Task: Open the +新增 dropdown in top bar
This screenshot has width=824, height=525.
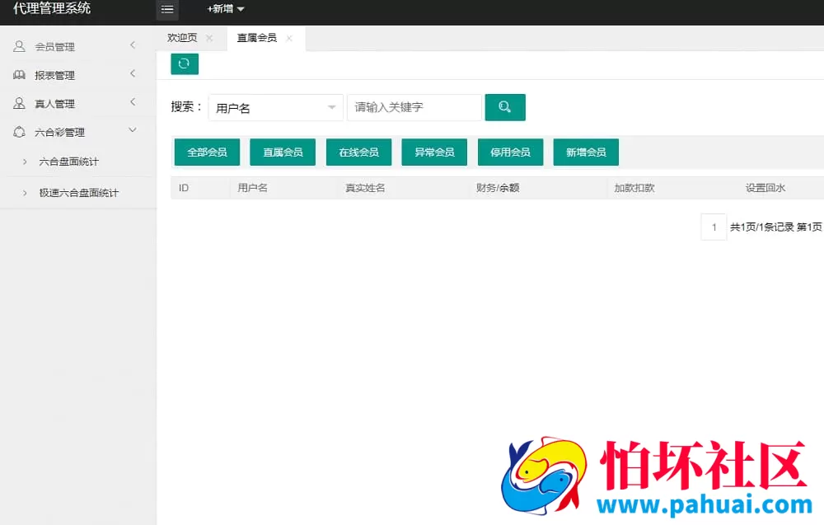Action: (x=223, y=9)
